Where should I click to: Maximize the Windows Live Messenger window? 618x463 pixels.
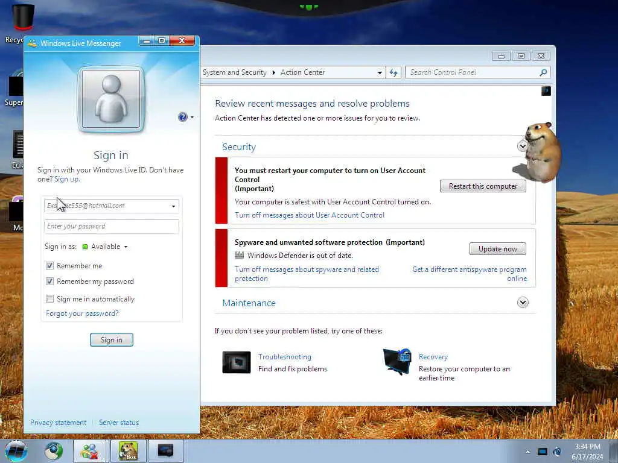(x=162, y=40)
